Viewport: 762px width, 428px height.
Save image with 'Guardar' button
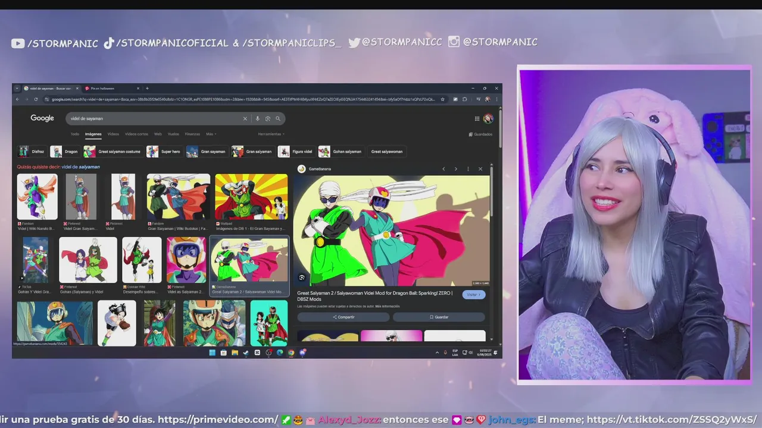click(439, 317)
